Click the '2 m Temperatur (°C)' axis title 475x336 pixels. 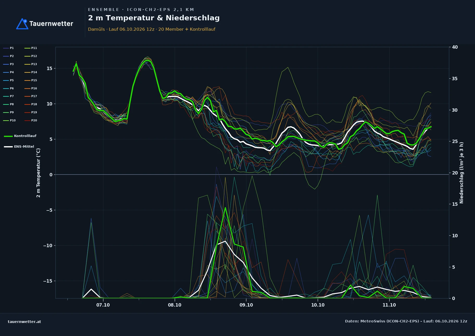coord(38,173)
